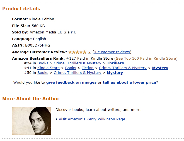Open Kindle Store link in #41 row
Viewport: 184px width, 141px height.
point(49,68)
